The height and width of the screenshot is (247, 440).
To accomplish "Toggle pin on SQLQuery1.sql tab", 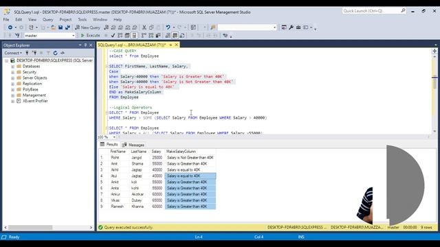I will click(x=170, y=45).
